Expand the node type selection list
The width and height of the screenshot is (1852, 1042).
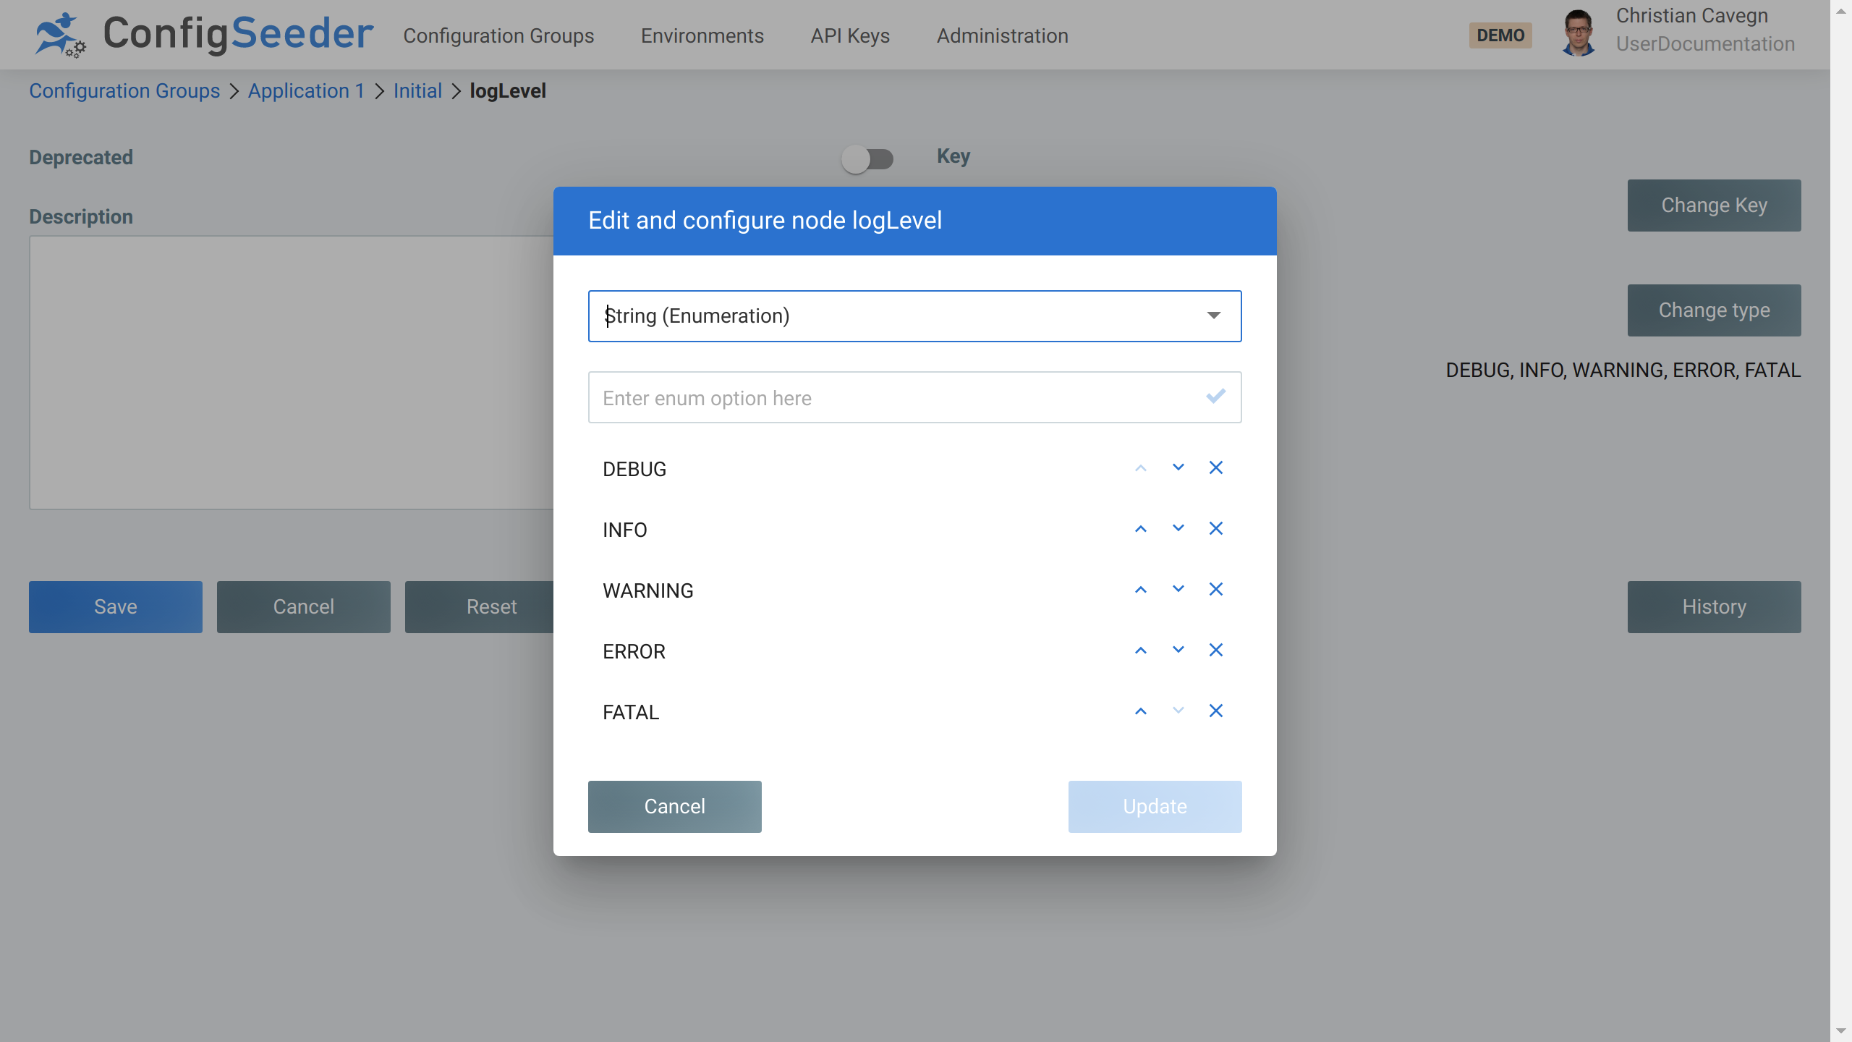click(x=1213, y=315)
